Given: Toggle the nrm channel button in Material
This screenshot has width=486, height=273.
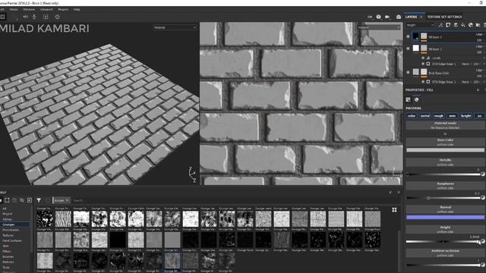Looking at the screenshot, I should click(x=453, y=116).
